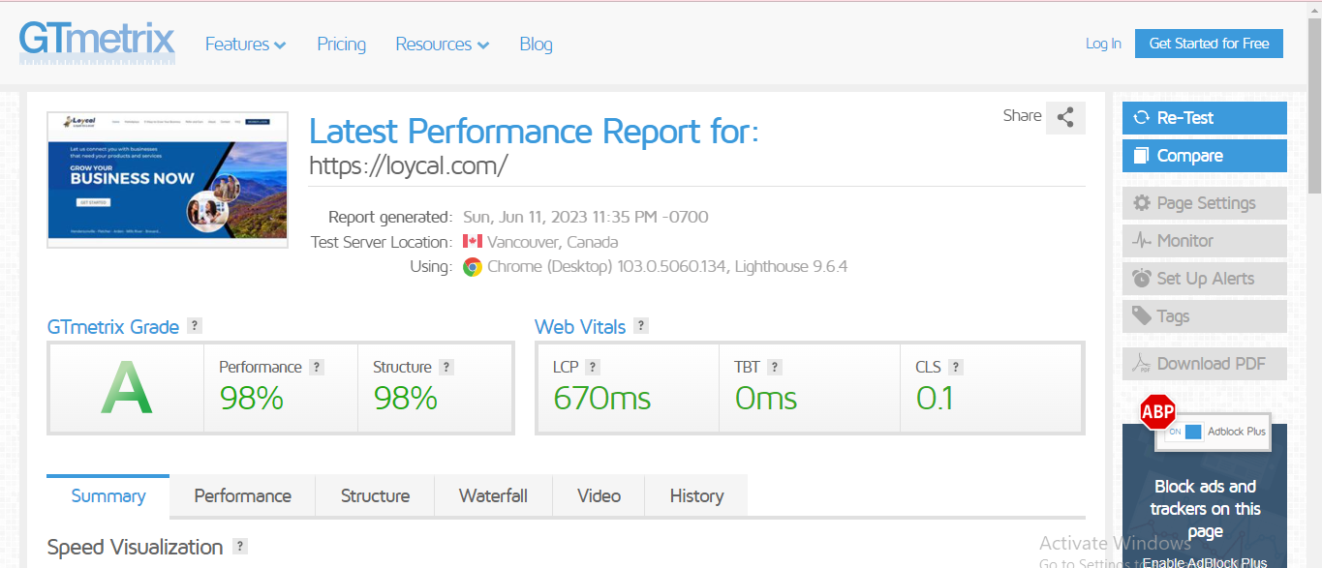
Task: Toggle the Adblock Plus ON switch
Action: coord(1184,432)
